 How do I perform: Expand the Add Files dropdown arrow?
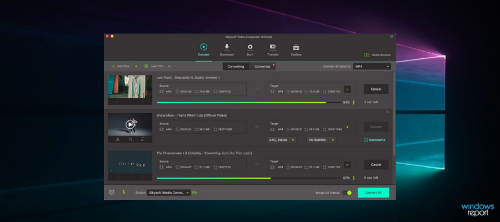coord(136,67)
